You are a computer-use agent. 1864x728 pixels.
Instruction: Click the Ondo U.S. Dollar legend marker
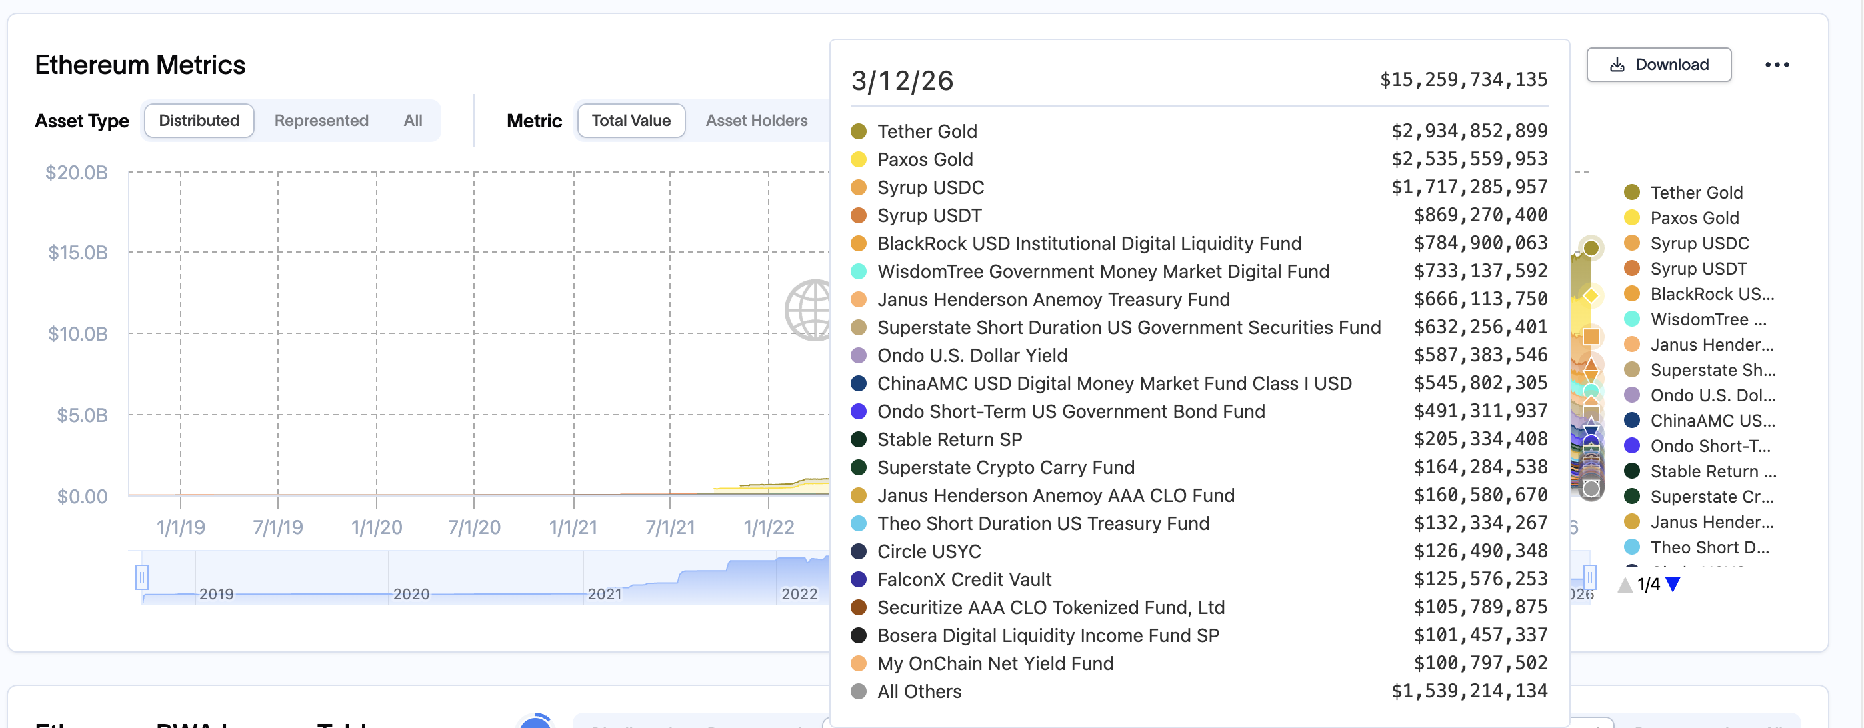point(1632,395)
